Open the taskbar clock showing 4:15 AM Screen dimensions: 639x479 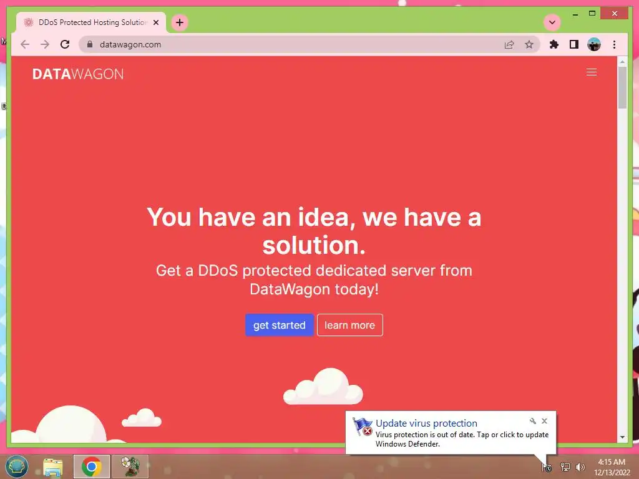tap(612, 467)
